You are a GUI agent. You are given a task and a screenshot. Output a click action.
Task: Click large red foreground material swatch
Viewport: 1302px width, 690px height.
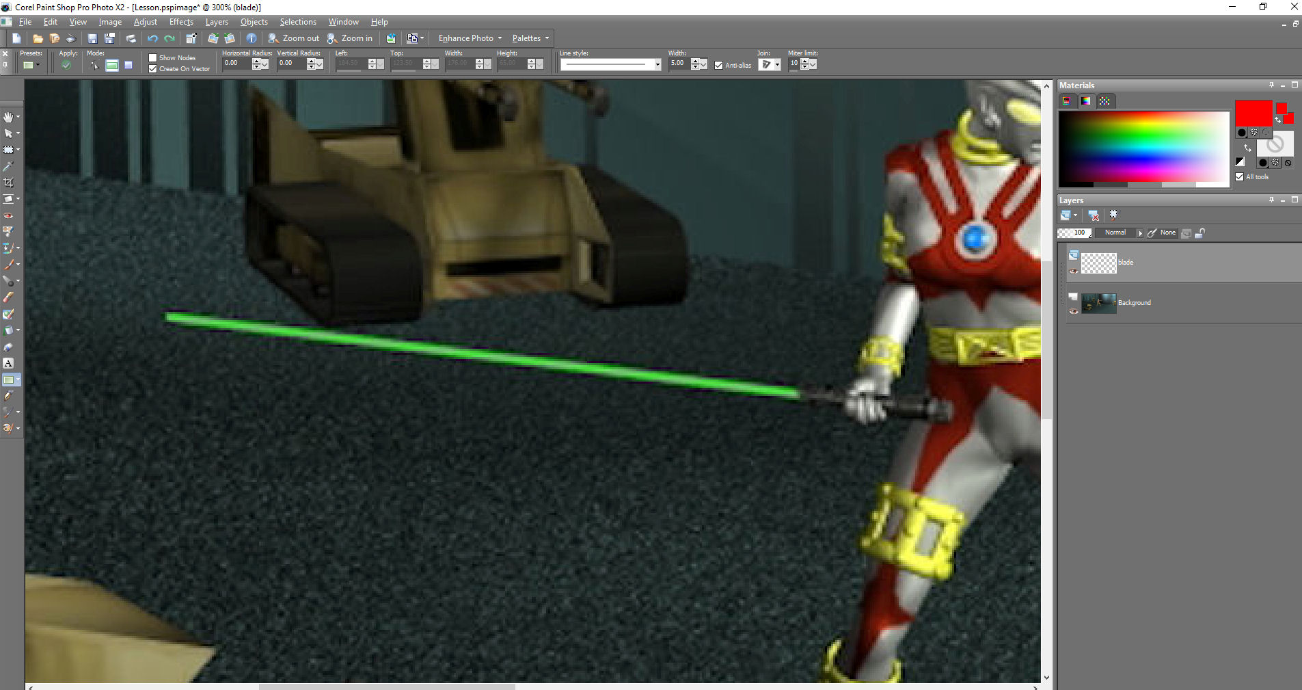[1253, 113]
